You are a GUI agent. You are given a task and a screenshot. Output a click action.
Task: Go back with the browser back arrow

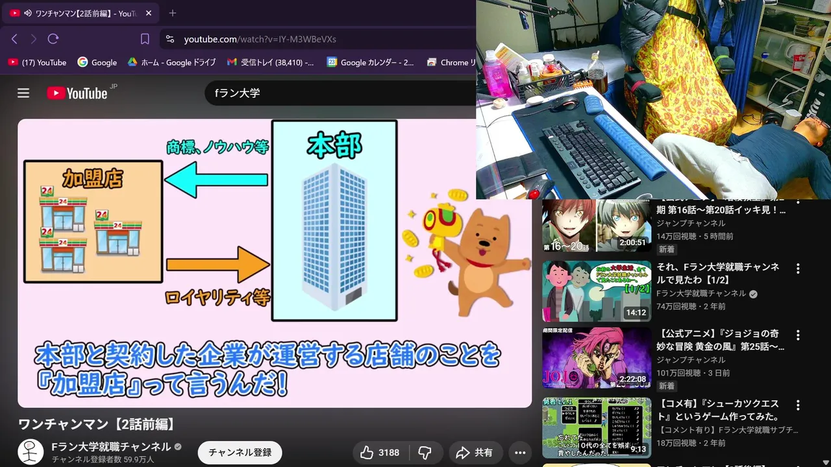click(14, 39)
